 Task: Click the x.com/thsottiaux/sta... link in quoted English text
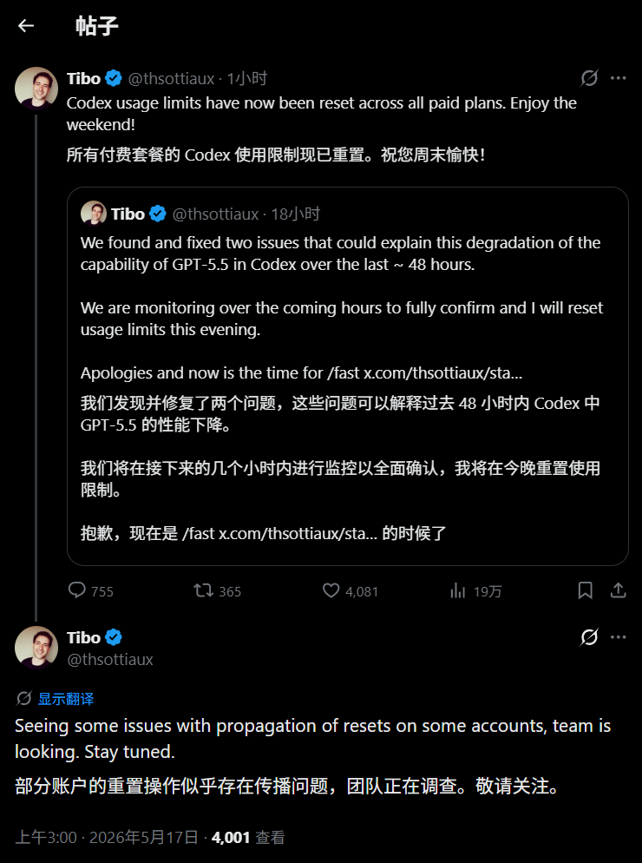(x=442, y=373)
